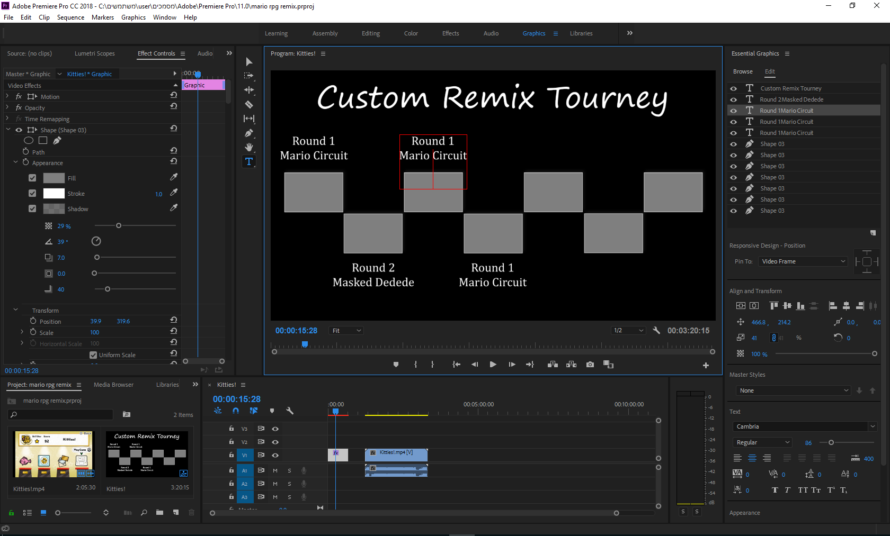Select the Hand tool

pyautogui.click(x=249, y=147)
